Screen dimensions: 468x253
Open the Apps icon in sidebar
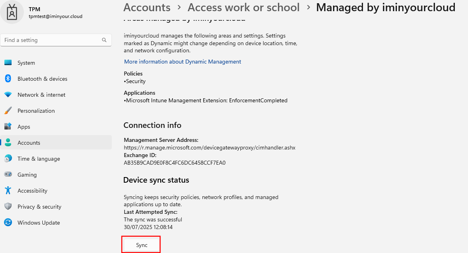click(x=8, y=127)
